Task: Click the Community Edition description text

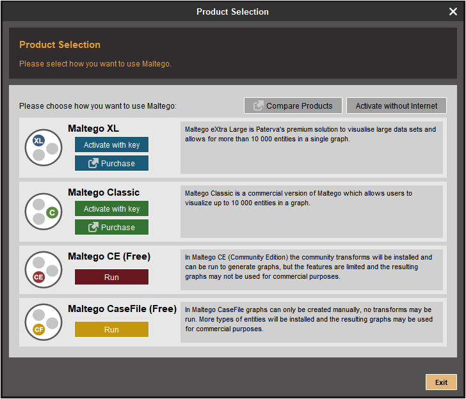Action: 309,267
